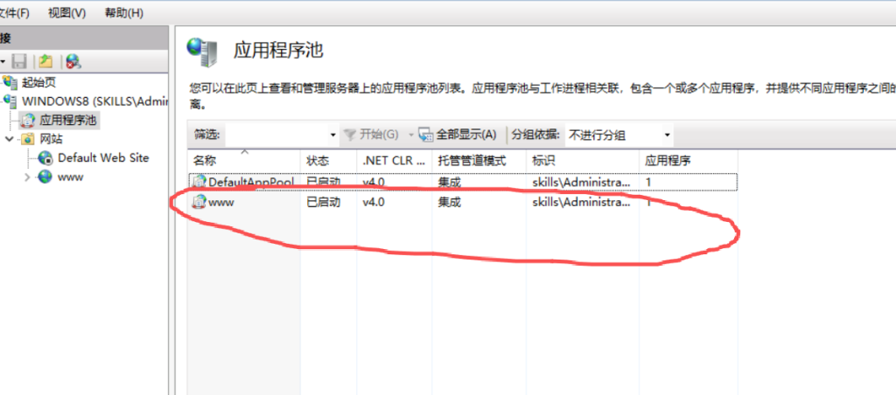896x395 pixels.
Task: Open the 视图(V) menu
Action: [66, 13]
